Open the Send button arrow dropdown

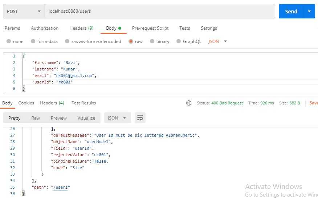point(309,11)
